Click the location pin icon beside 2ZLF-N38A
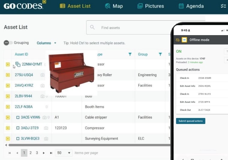This screenshot has width=228, height=160. pos(46,107)
